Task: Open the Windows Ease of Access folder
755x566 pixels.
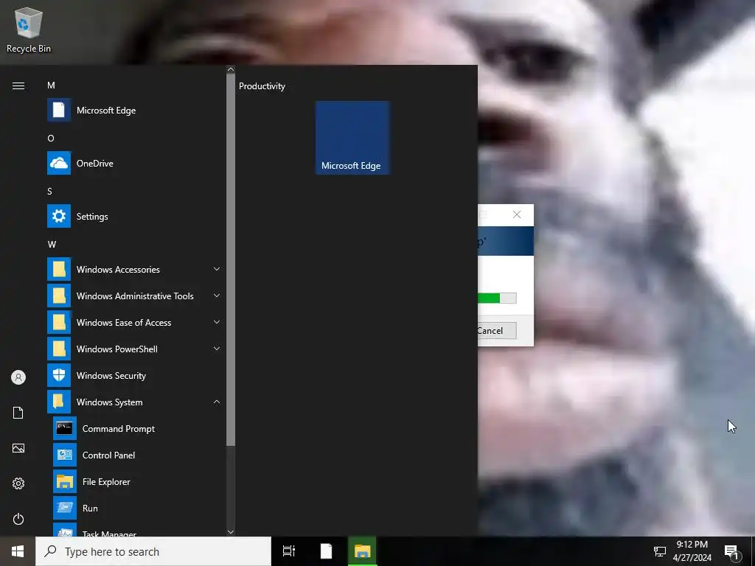Action: tap(135, 323)
